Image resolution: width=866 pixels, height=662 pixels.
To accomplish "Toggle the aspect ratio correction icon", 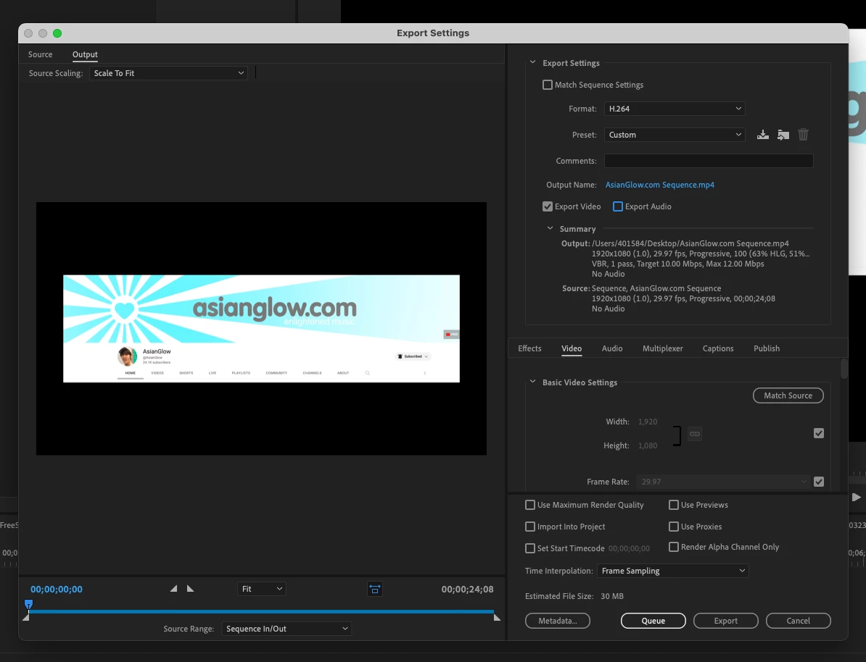I will point(374,589).
